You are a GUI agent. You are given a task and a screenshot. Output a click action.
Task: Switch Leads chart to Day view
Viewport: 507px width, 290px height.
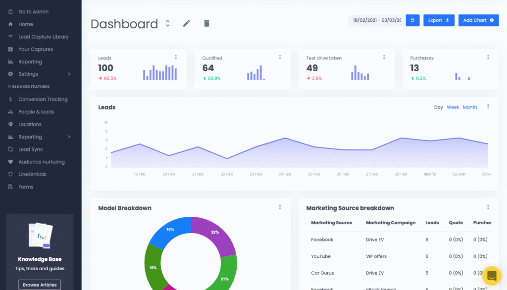click(x=439, y=107)
